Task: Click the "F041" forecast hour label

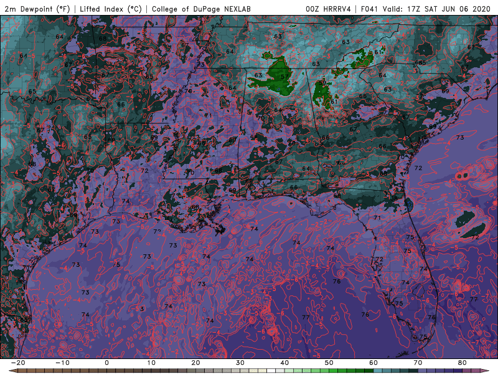Action: click(369, 9)
